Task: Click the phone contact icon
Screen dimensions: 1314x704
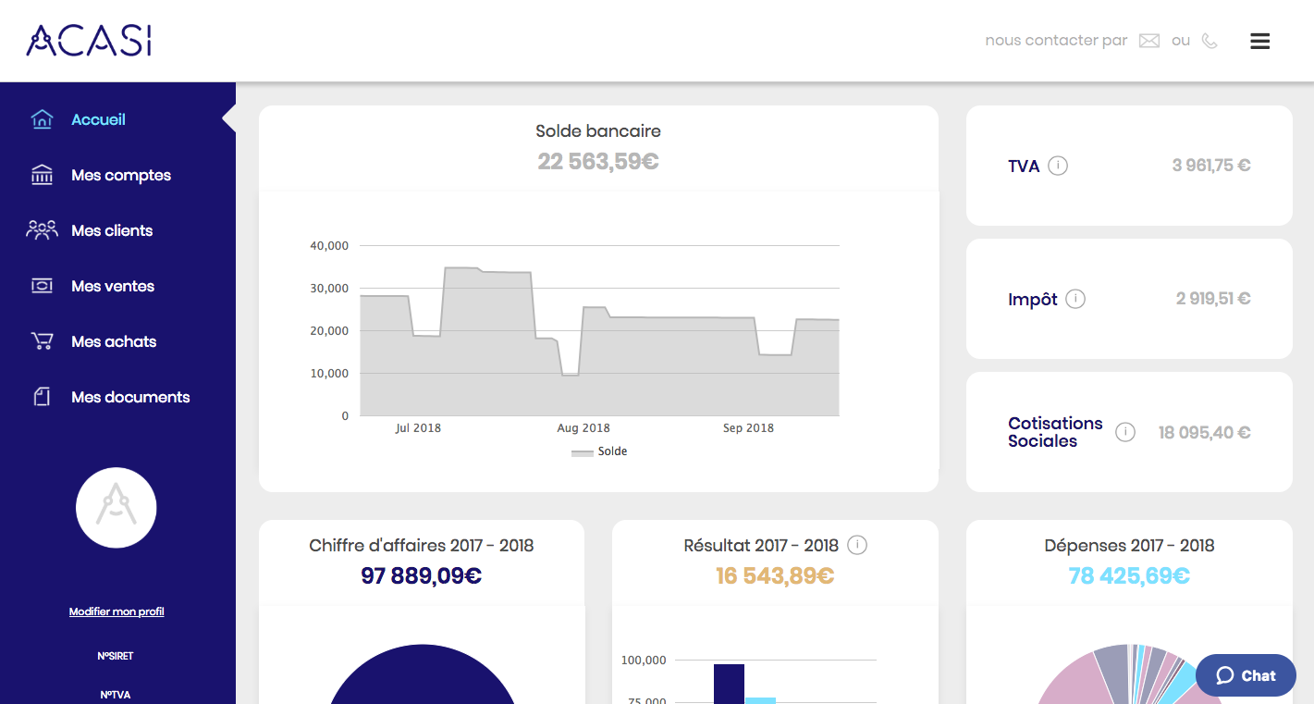Action: tap(1210, 41)
